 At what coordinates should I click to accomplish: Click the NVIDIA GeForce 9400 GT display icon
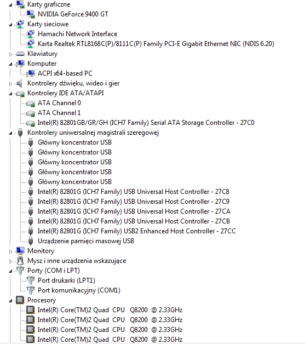[x=31, y=14]
